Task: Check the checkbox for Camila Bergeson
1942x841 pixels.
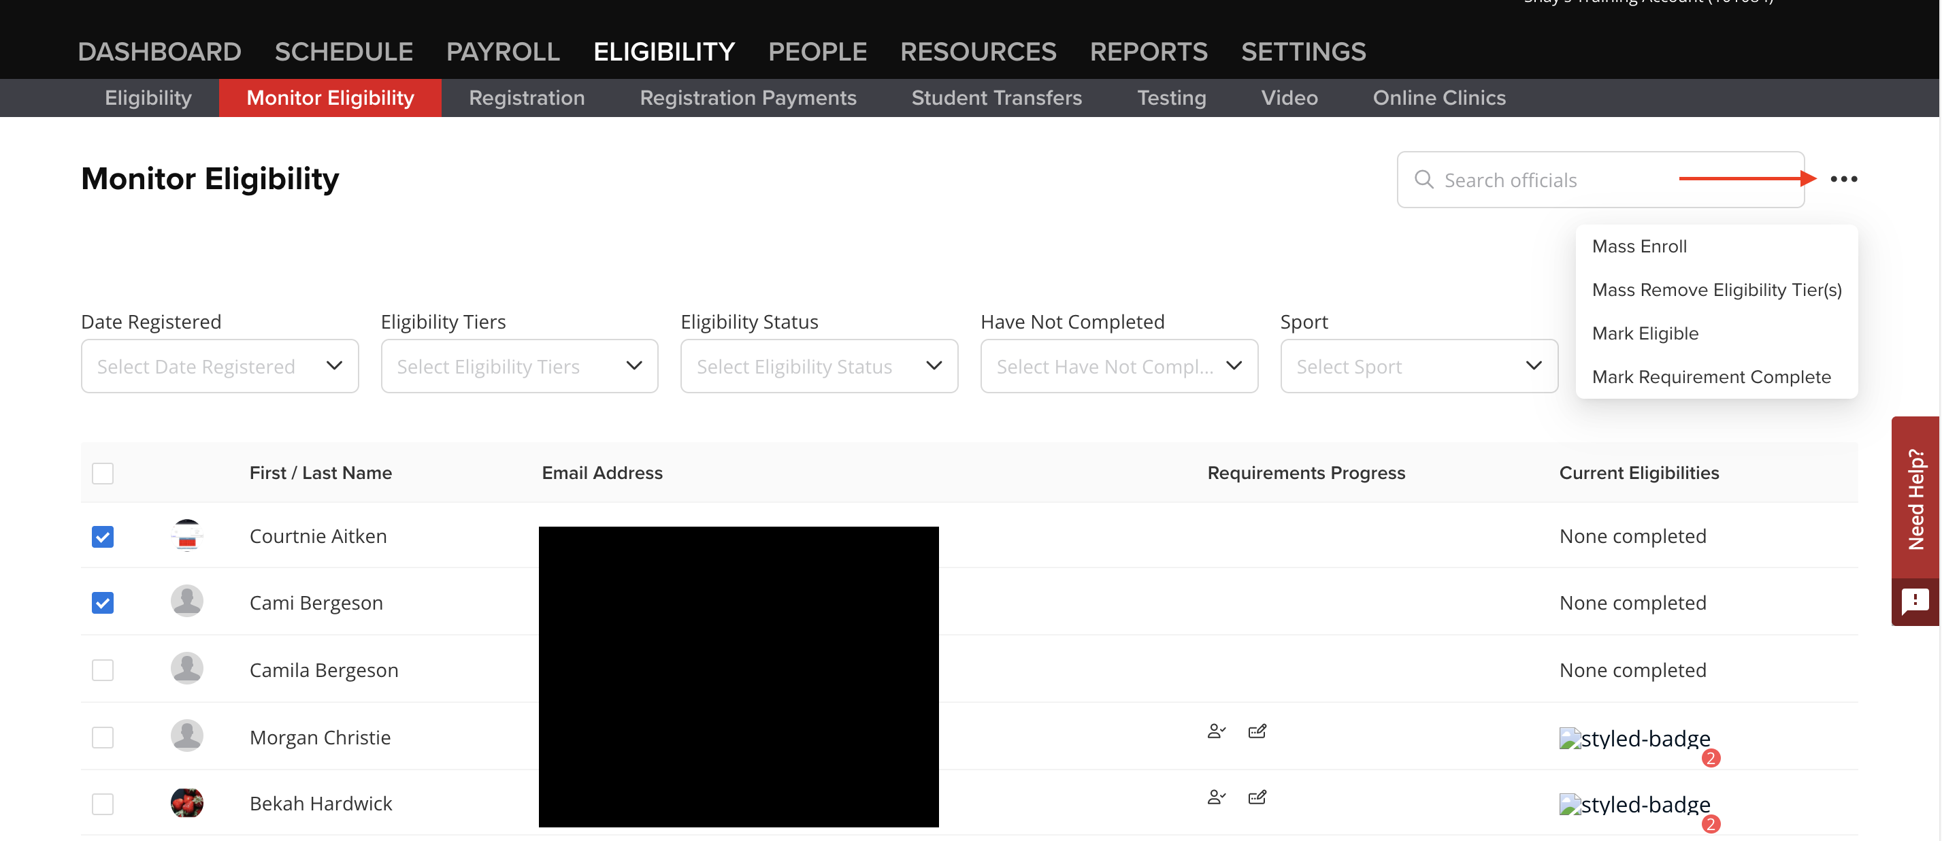Action: pyautogui.click(x=103, y=669)
